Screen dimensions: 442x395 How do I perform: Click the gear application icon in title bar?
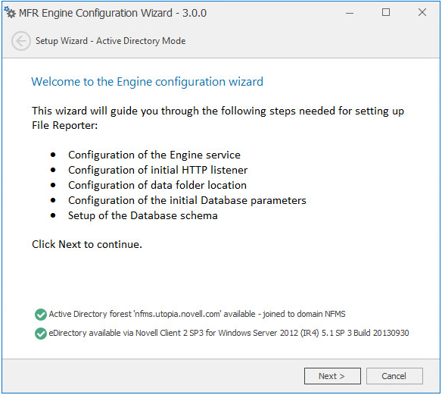(10, 12)
